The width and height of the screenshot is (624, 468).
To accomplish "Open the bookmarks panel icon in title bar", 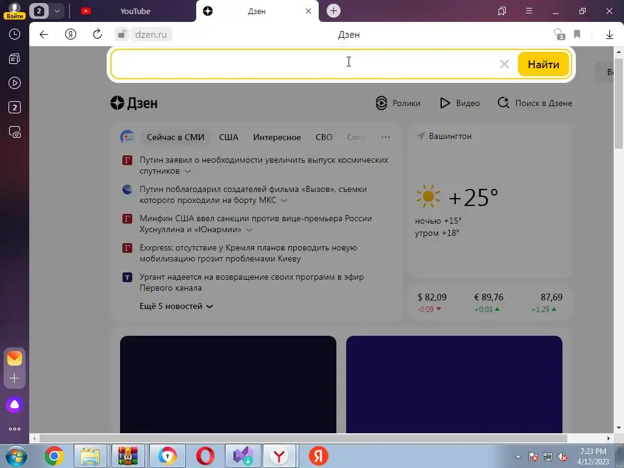I will pyautogui.click(x=502, y=11).
